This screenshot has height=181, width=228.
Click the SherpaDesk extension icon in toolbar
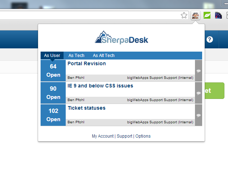(195, 15)
